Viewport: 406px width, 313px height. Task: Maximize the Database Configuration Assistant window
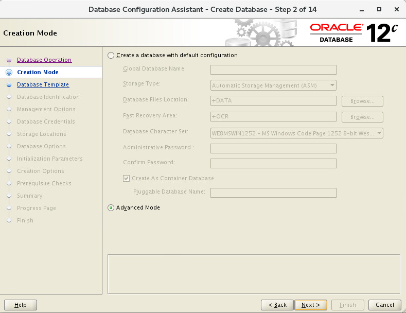tap(379, 9)
